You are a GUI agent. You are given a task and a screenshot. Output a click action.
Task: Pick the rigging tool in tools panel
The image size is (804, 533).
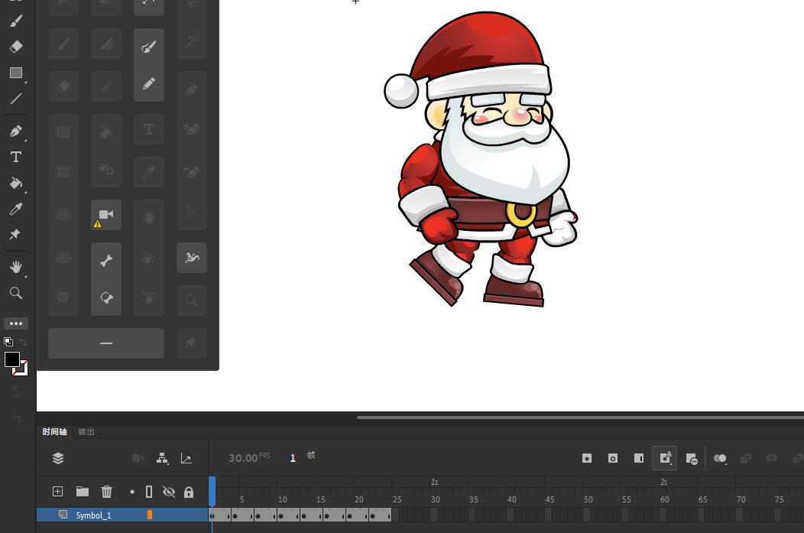[x=191, y=258]
